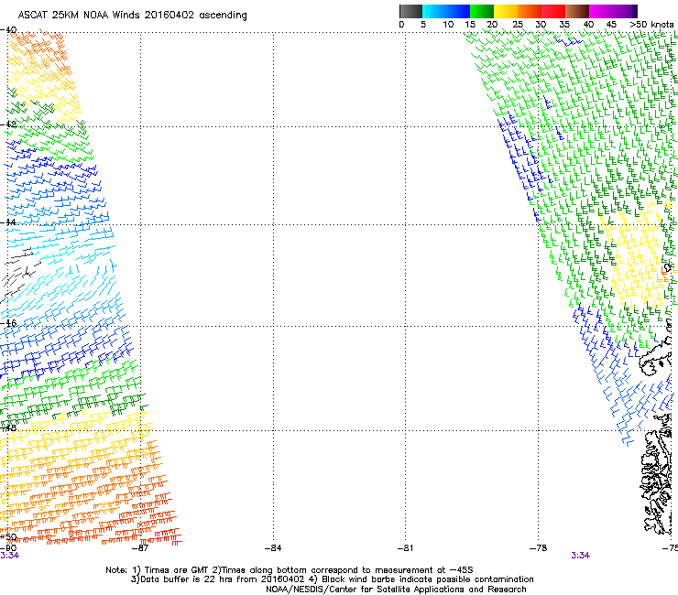Image resolution: width=678 pixels, height=595 pixels.
Task: Click the title text ASCAT 25KM NOAA Winds
Action: point(79,16)
